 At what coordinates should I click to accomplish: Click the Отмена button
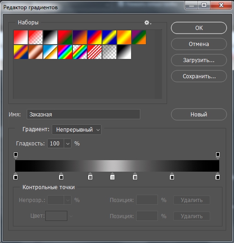199,44
